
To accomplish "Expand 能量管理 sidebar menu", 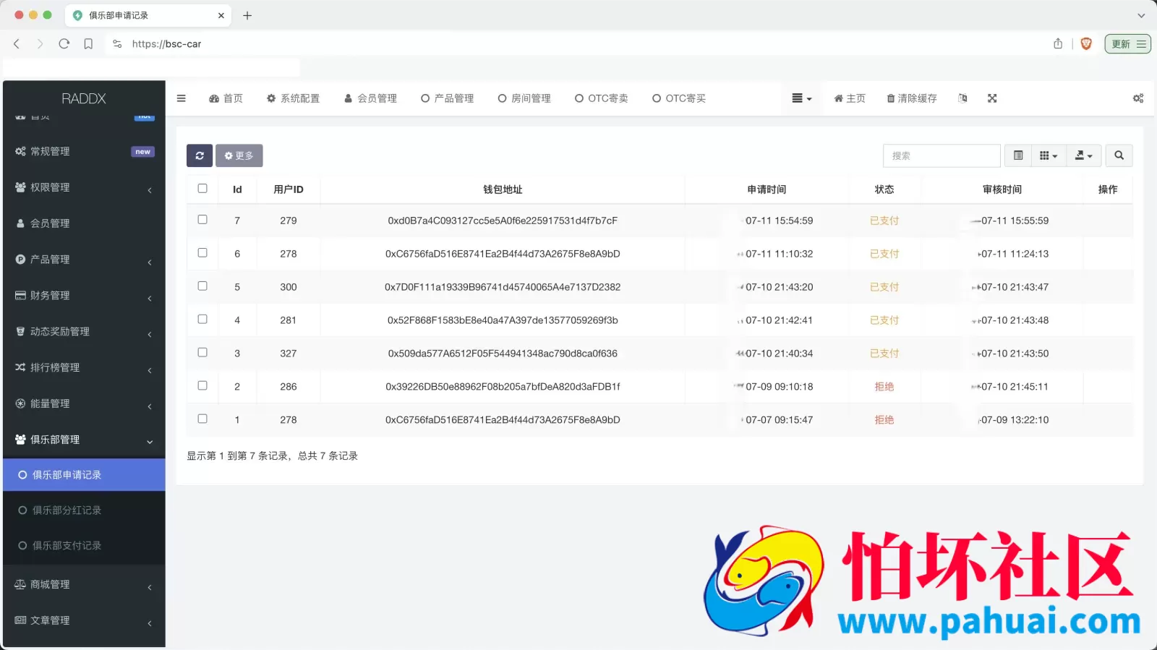I will click(84, 404).
